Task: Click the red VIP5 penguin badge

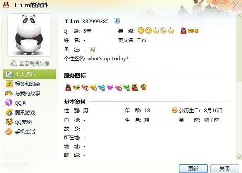Action: 189,31
